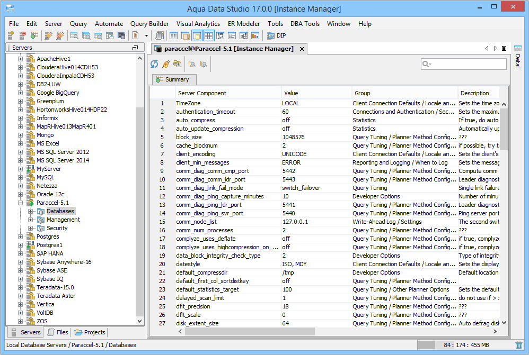Click the Register Server toolbar icon
The width and height of the screenshot is (529, 355).
coord(11,35)
